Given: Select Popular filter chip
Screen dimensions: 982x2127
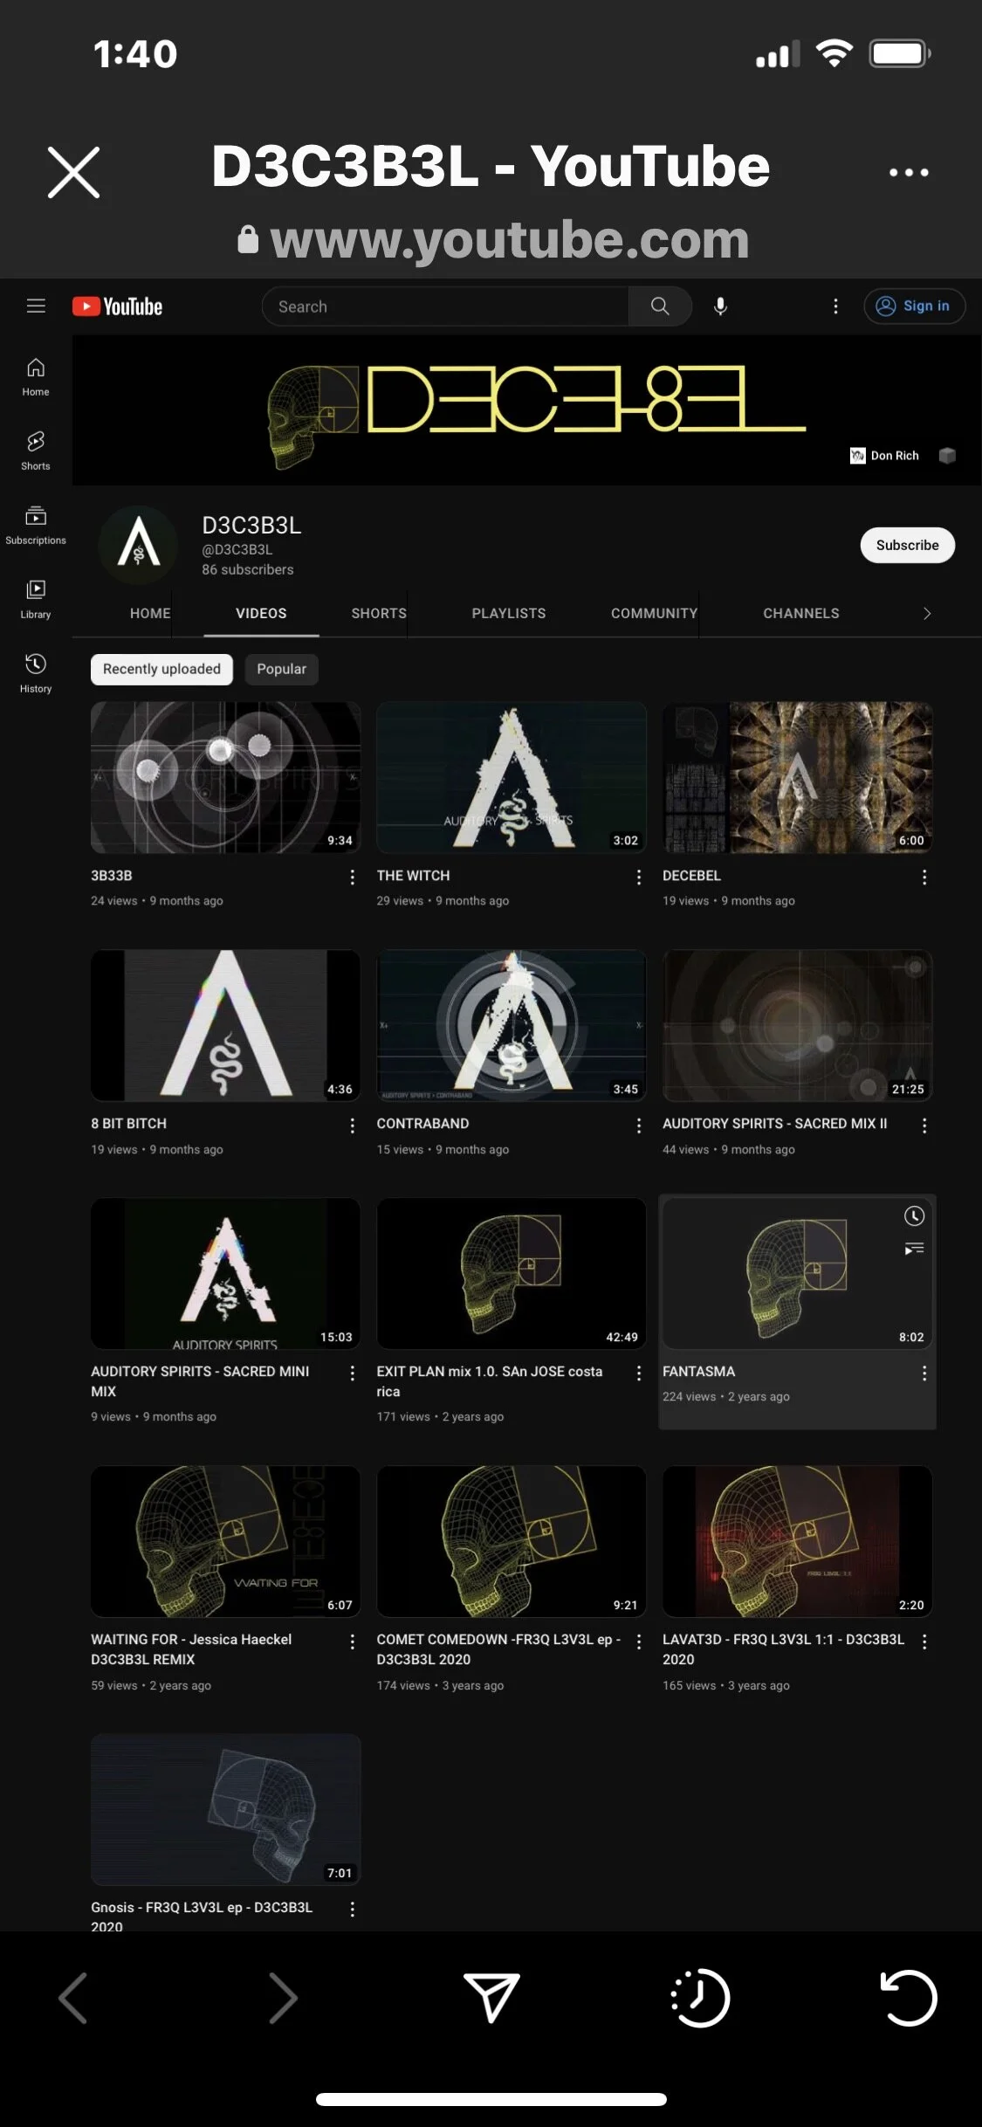Looking at the screenshot, I should click(281, 670).
